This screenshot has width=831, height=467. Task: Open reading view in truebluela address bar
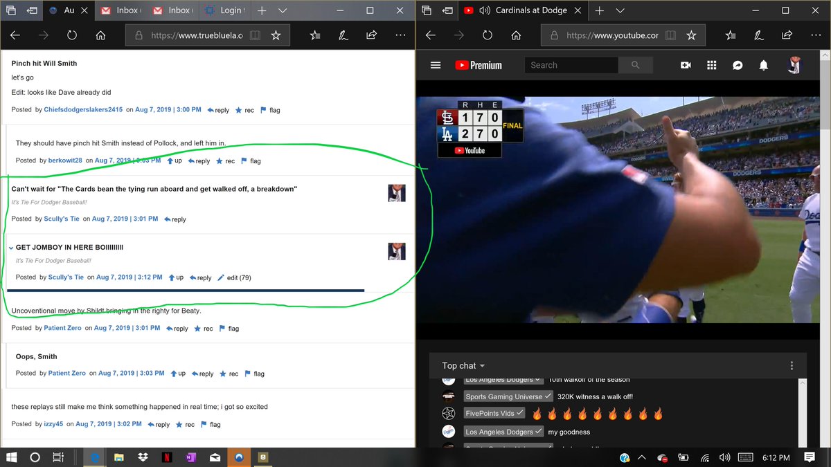point(256,35)
